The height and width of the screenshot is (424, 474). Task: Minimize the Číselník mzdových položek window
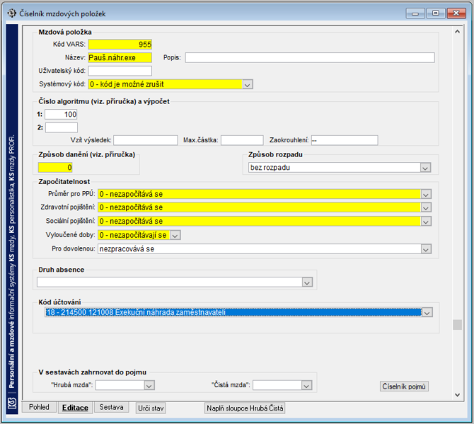point(415,13)
